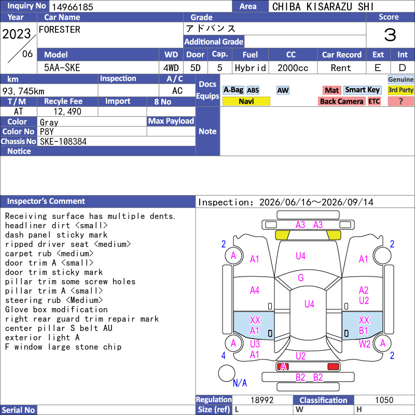Click the W2 mark on right rear fender
415x415 pixels.
(x=365, y=344)
